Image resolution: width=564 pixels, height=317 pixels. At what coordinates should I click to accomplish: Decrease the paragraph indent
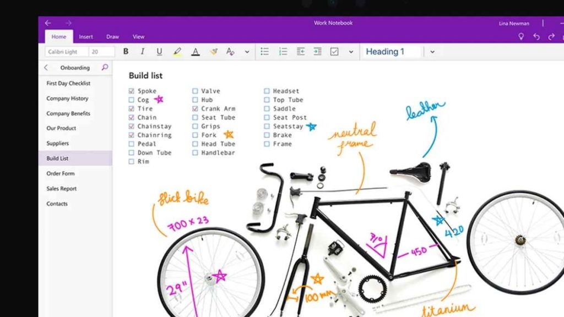tap(301, 51)
